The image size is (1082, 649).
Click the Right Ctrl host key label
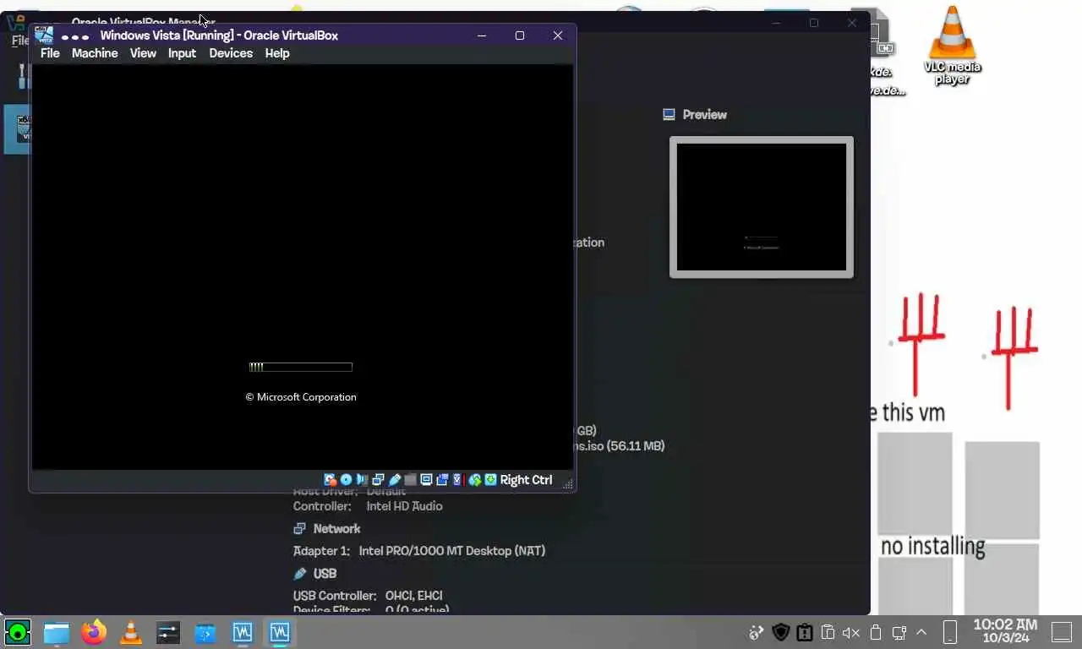(526, 480)
